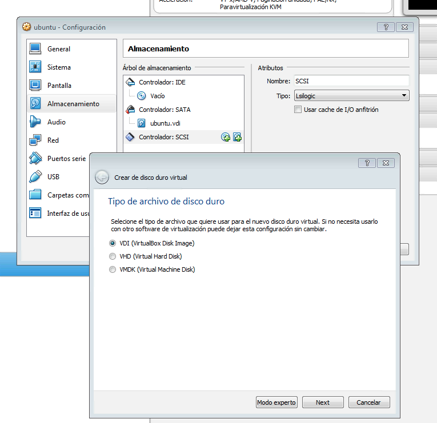The width and height of the screenshot is (437, 423).
Task: Choose the VHD (Virtual Hard Disk) option
Action: 113,256
